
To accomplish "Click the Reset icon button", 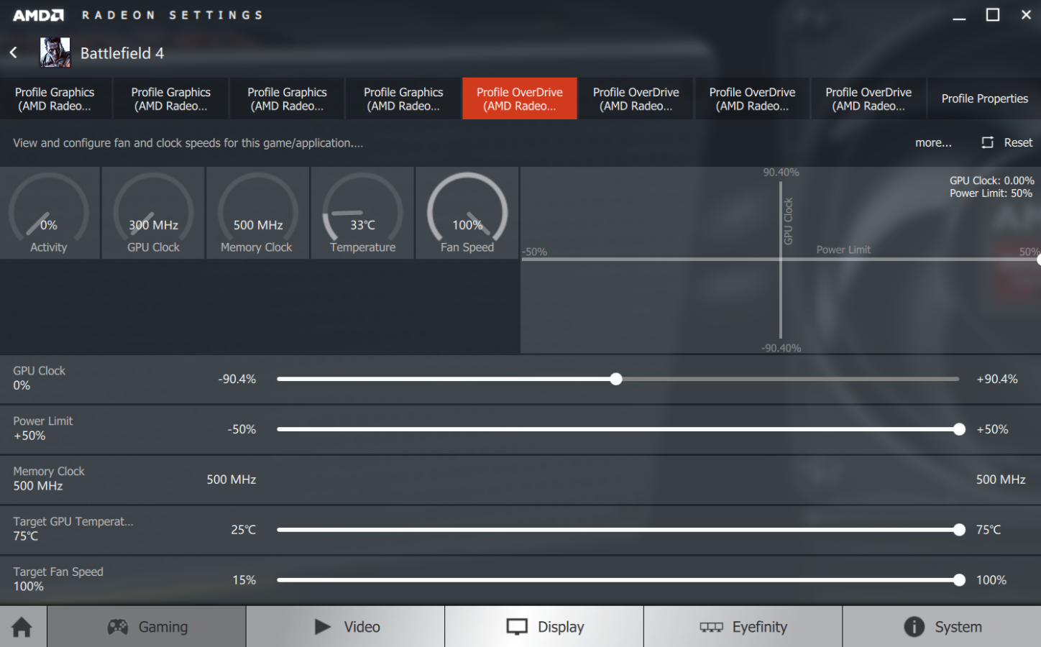I will tap(988, 142).
